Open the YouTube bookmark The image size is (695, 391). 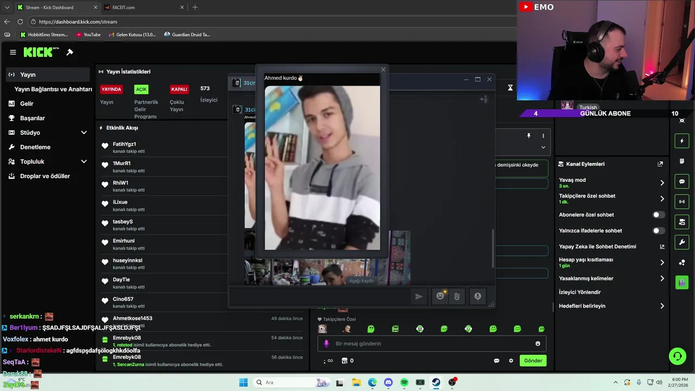coord(89,34)
